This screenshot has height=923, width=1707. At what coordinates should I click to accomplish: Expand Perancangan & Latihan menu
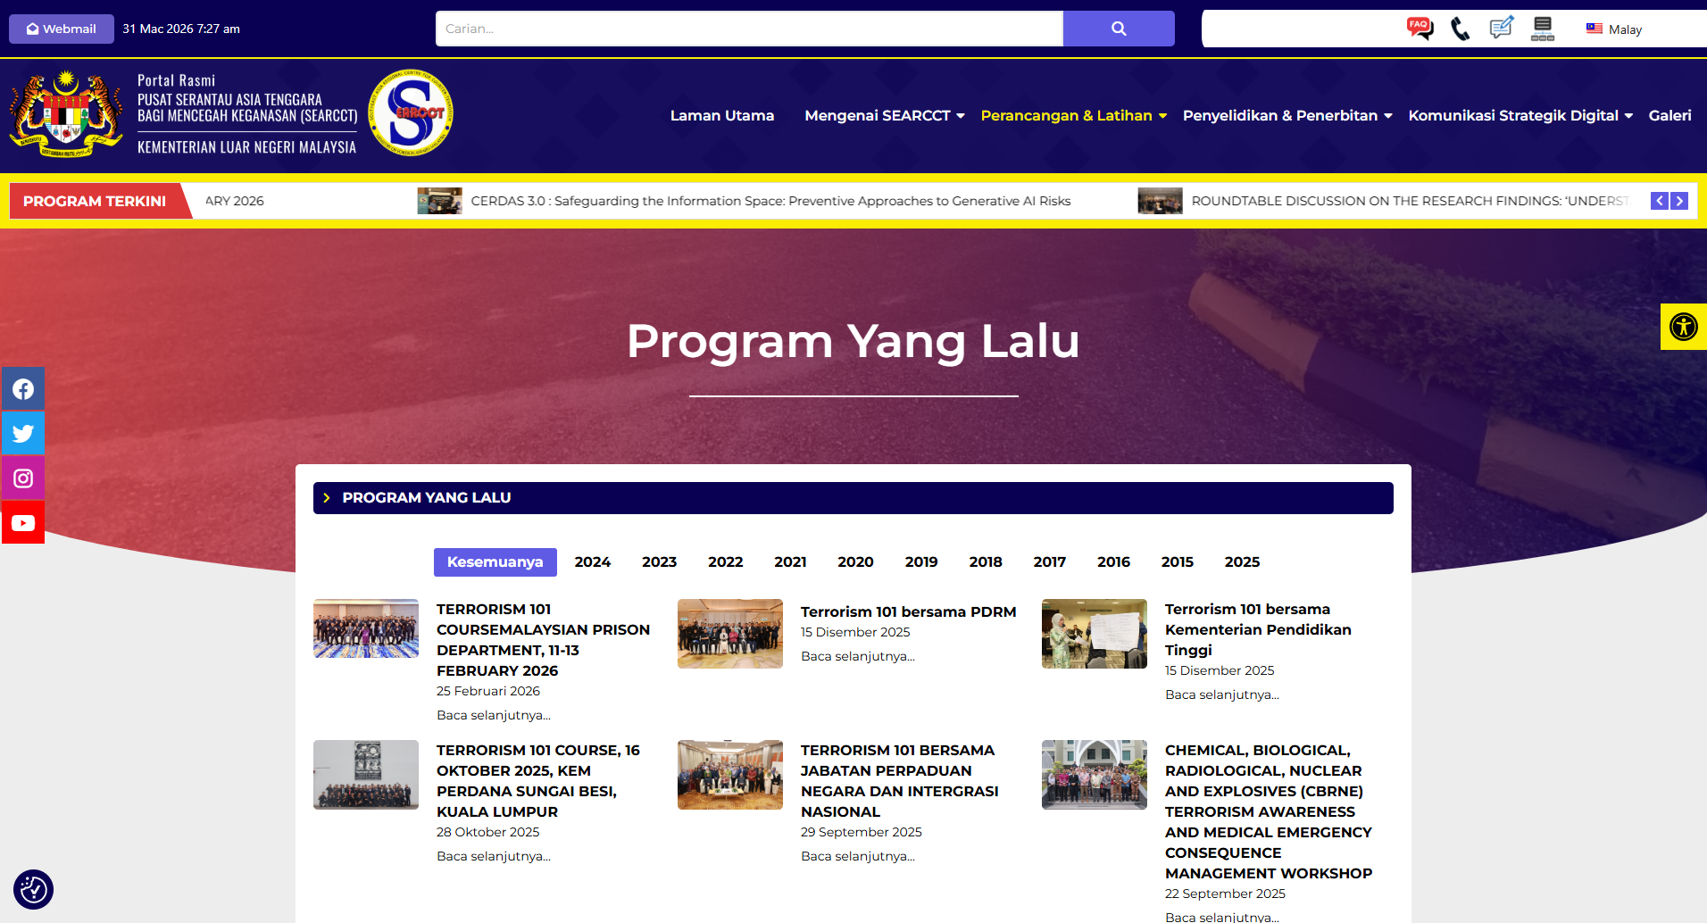(x=1073, y=116)
